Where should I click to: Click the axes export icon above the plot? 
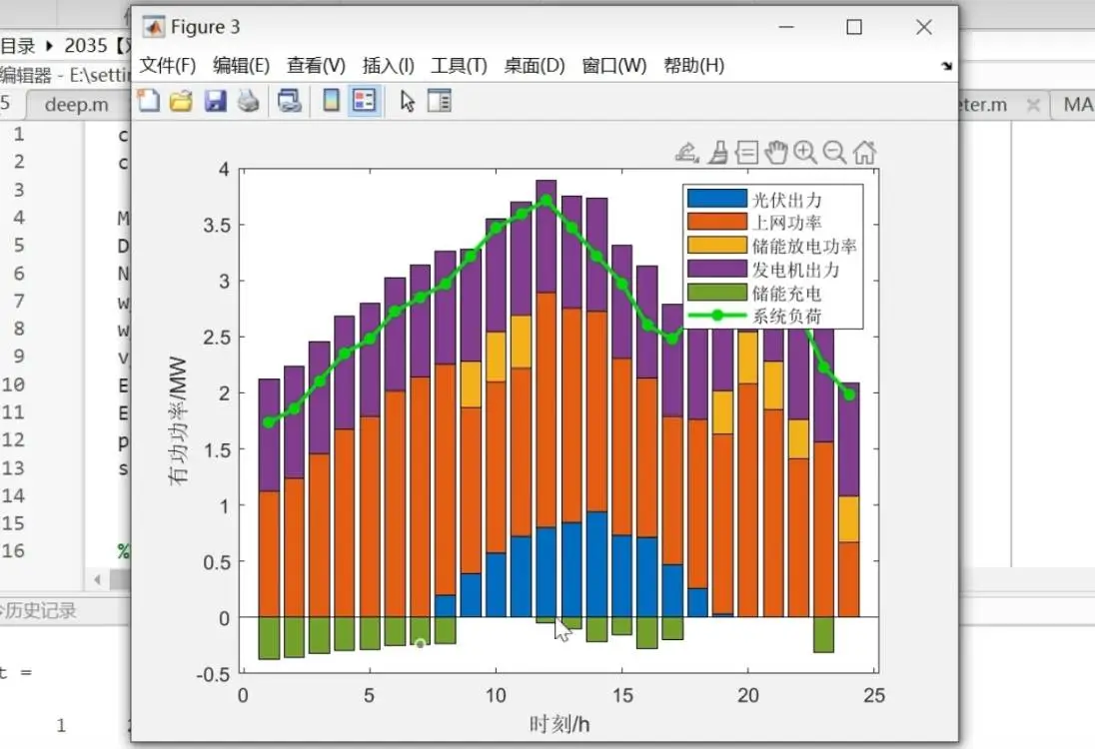coord(687,152)
